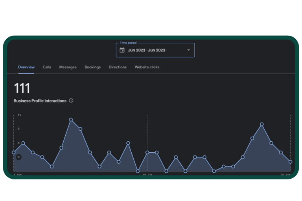Go to the Bookings tab
The height and width of the screenshot is (201, 302).
(93, 67)
